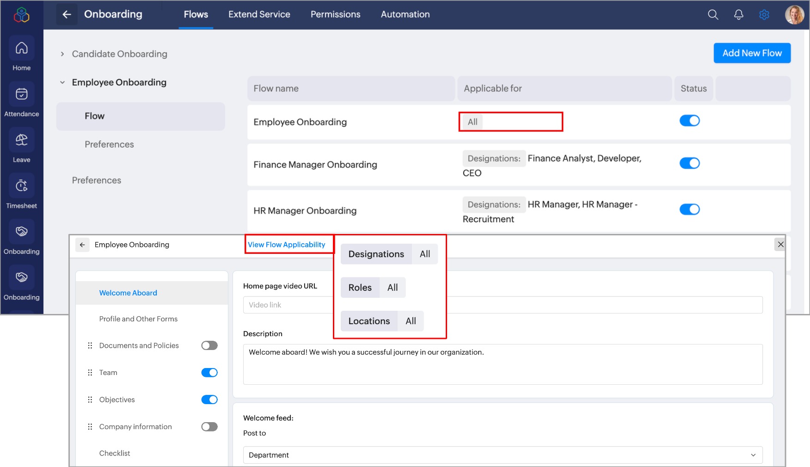Switch to the Automation tab
Screen dimensions: 810x467
pyautogui.click(x=405, y=14)
